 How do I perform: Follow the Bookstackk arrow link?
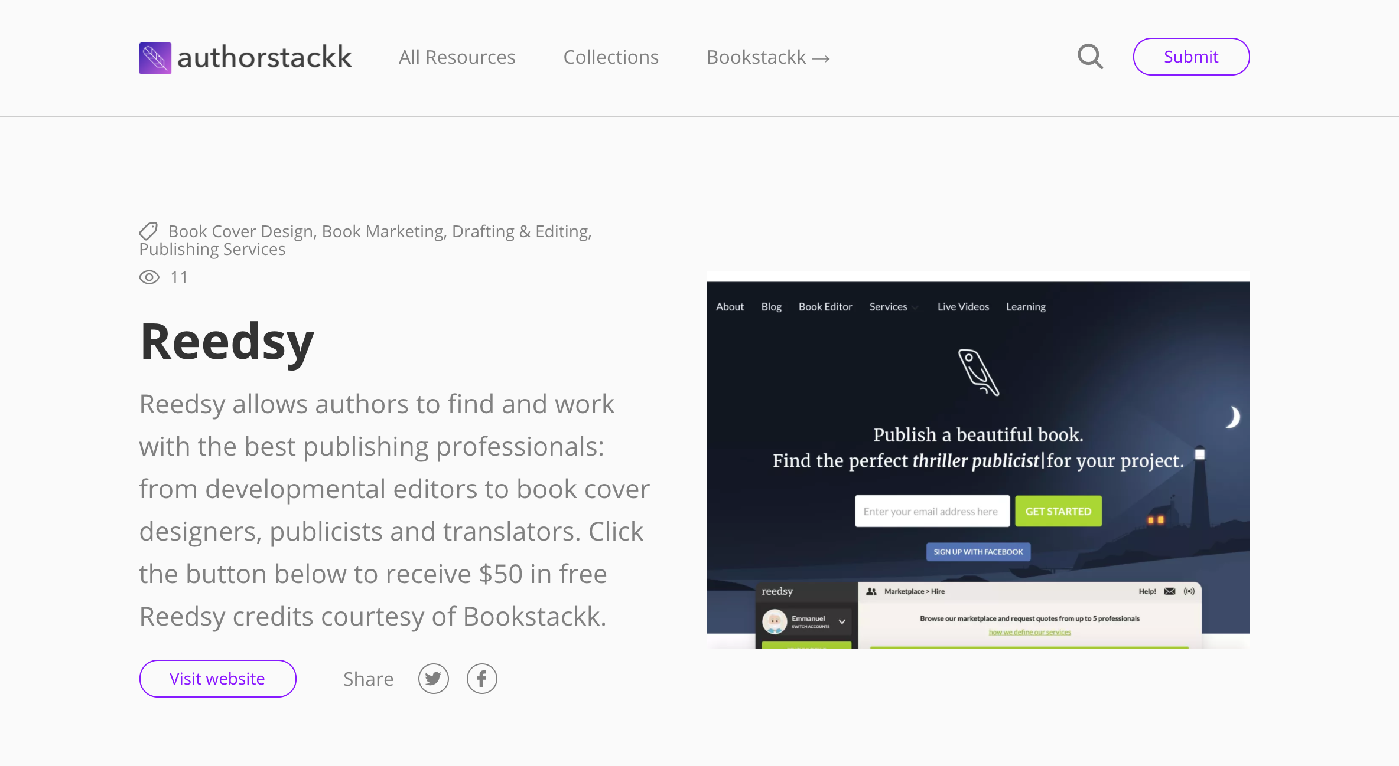[768, 57]
